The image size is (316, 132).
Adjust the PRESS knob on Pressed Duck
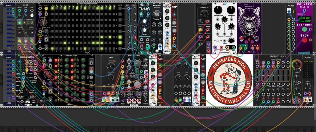tap(296, 65)
